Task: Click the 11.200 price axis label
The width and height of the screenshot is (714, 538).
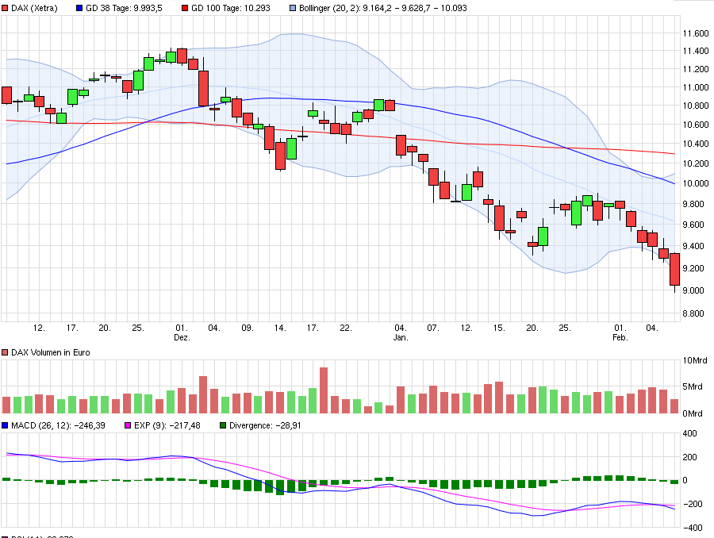Action: [696, 69]
